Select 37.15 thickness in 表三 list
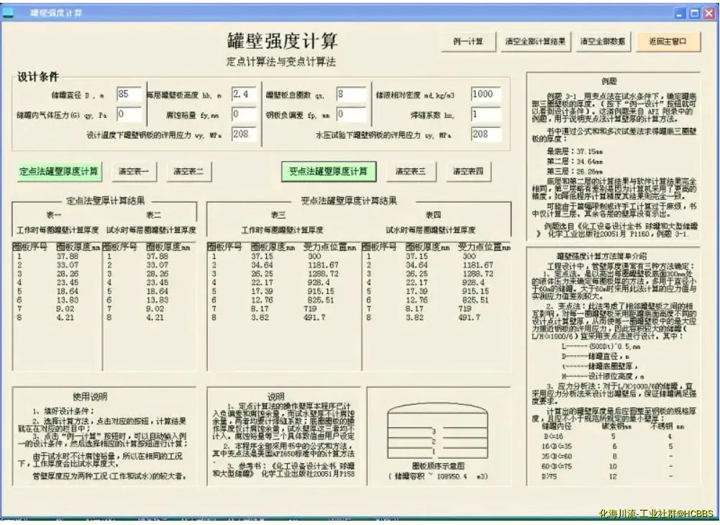 [x=262, y=256]
